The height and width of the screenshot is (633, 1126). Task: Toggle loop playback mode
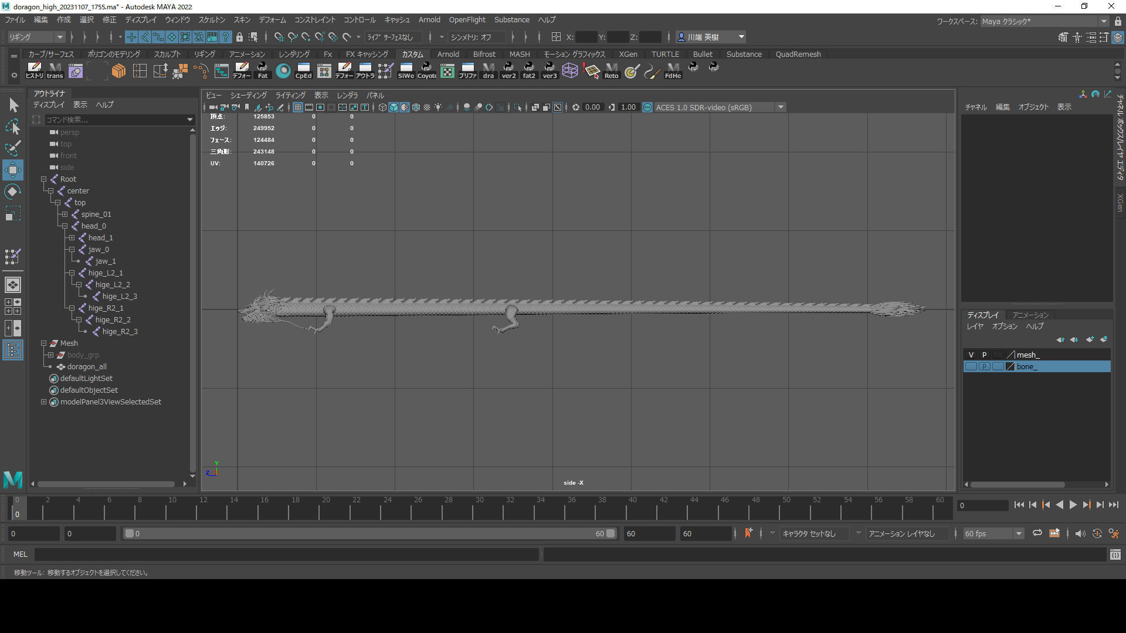(1037, 533)
